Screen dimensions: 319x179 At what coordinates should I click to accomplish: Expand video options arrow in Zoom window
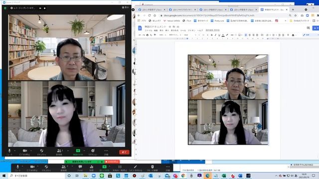pos(31,151)
